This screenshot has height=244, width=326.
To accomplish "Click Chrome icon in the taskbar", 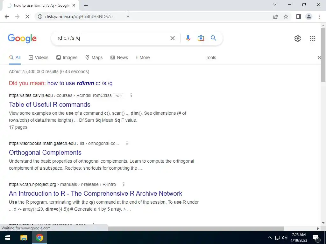I will [x=39, y=238].
